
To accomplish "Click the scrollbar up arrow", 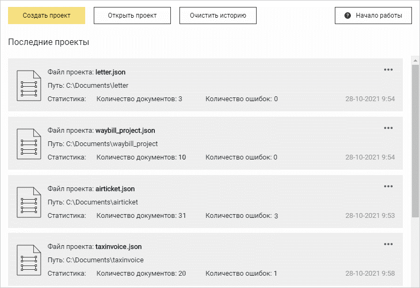I will (415, 59).
